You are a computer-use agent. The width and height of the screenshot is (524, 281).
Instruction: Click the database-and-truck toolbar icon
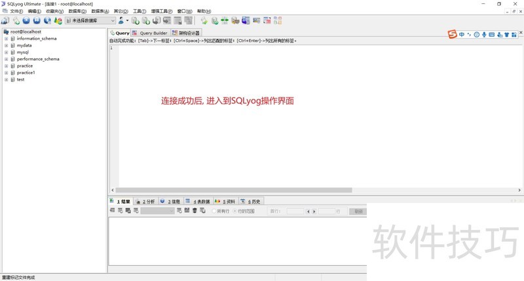[235, 21]
